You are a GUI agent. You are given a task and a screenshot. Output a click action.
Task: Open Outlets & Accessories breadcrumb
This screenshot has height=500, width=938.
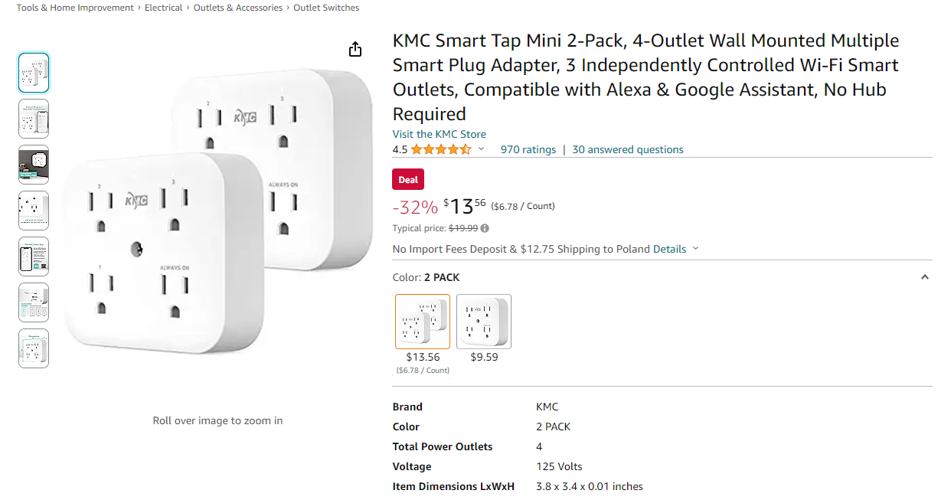[238, 8]
